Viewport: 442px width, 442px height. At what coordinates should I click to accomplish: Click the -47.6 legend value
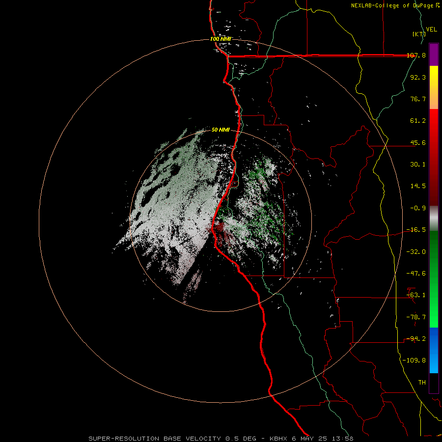pyautogui.click(x=416, y=274)
